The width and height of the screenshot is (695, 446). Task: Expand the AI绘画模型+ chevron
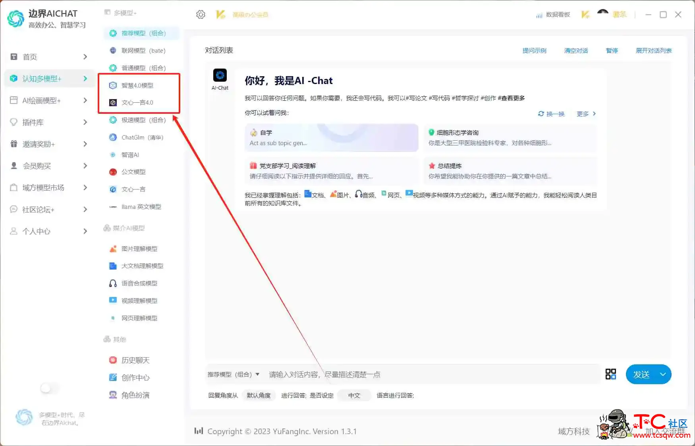click(85, 100)
